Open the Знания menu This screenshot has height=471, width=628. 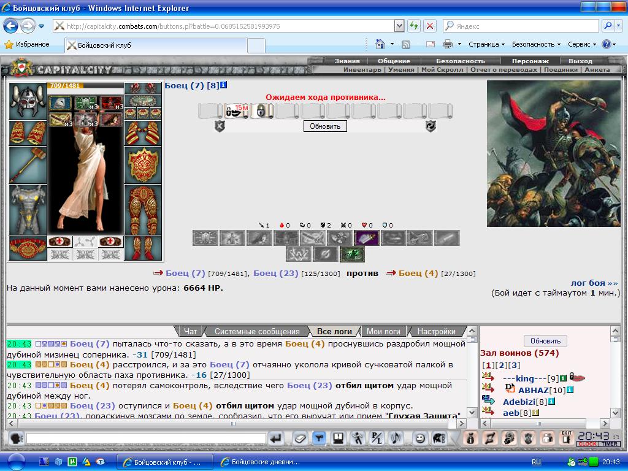click(347, 61)
